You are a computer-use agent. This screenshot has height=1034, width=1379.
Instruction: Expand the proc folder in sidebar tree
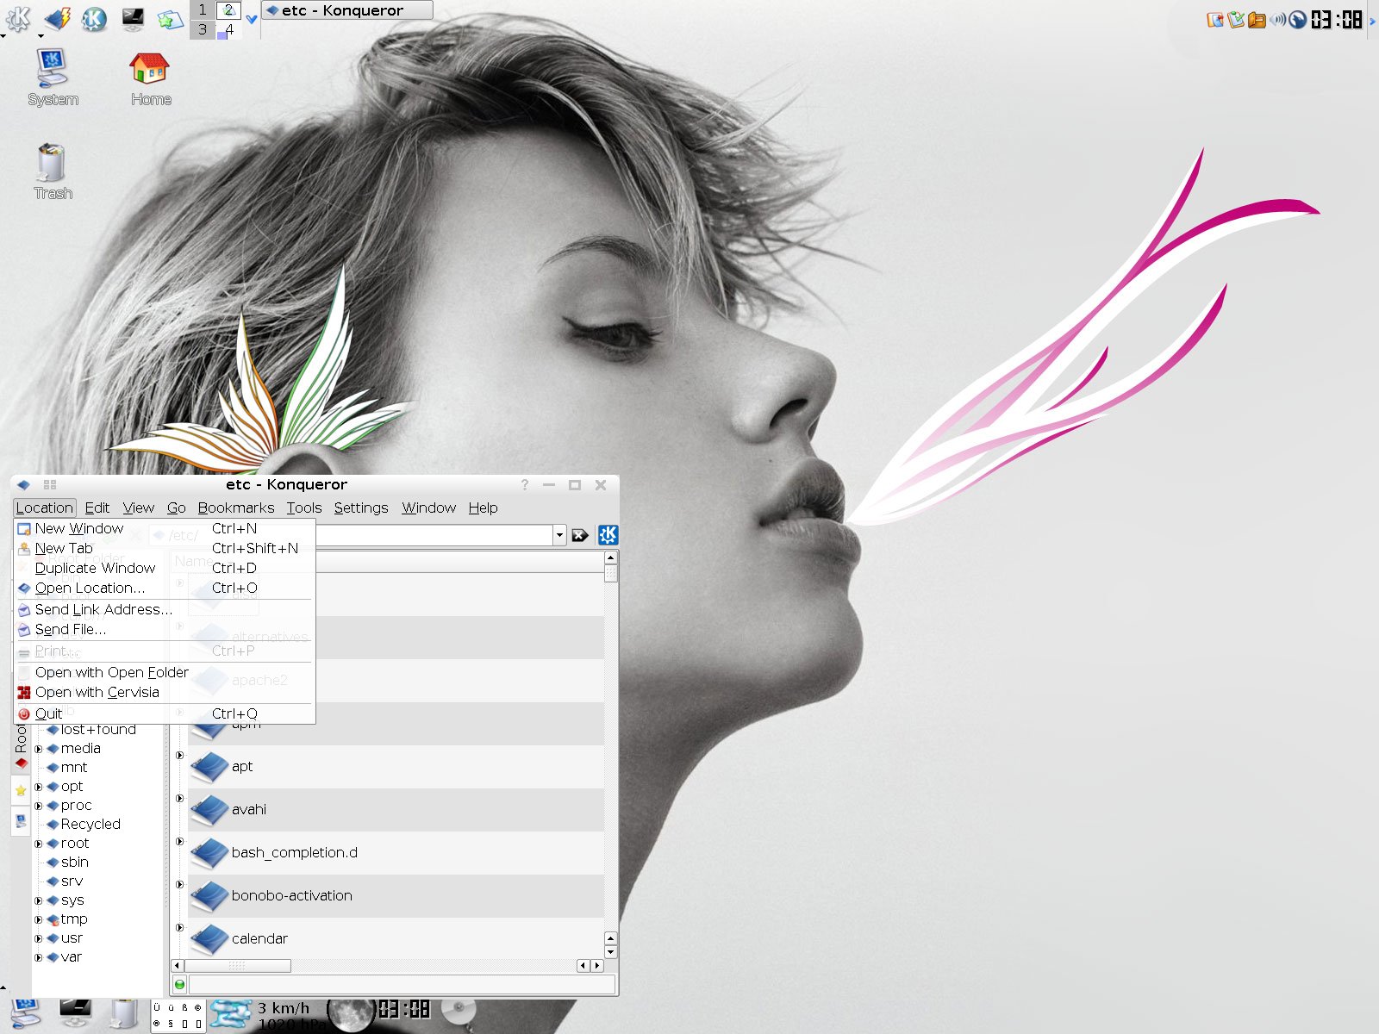coord(38,806)
